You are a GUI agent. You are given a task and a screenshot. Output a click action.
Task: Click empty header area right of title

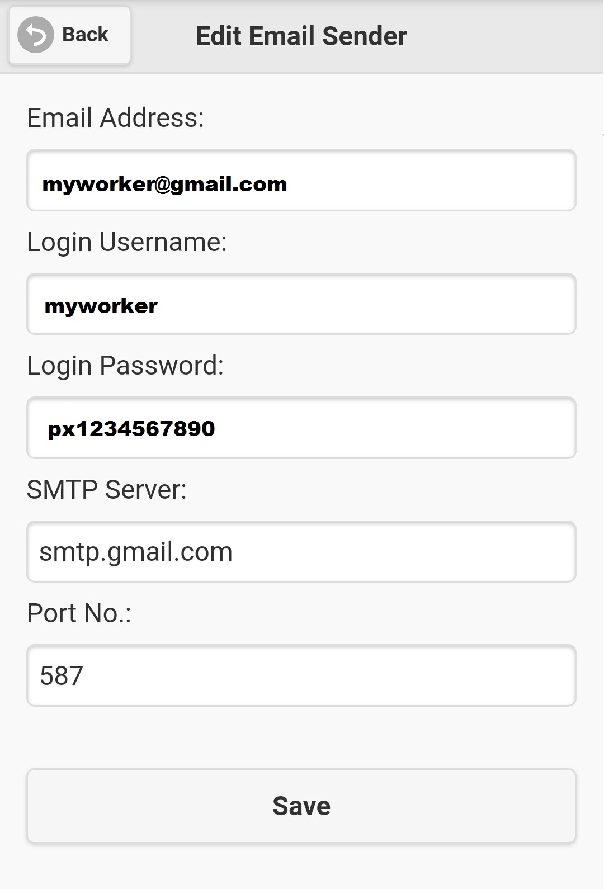point(503,36)
